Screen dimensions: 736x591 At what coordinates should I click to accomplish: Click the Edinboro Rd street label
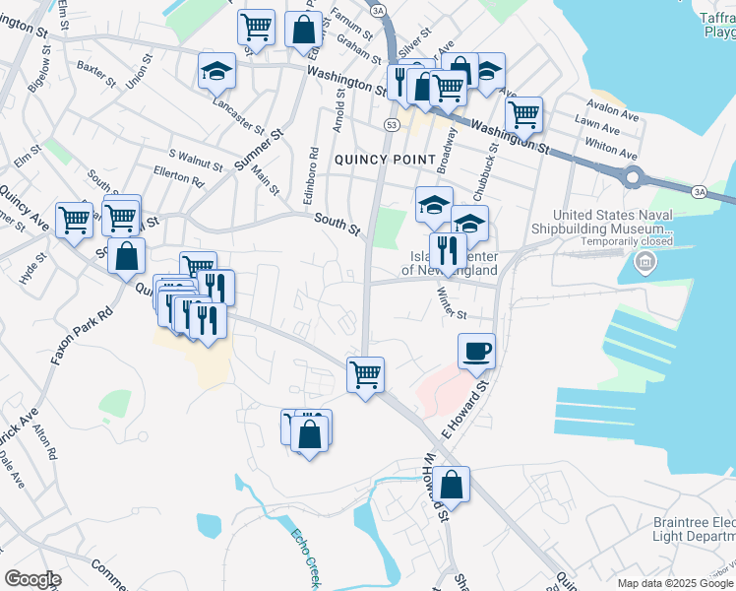click(311, 176)
